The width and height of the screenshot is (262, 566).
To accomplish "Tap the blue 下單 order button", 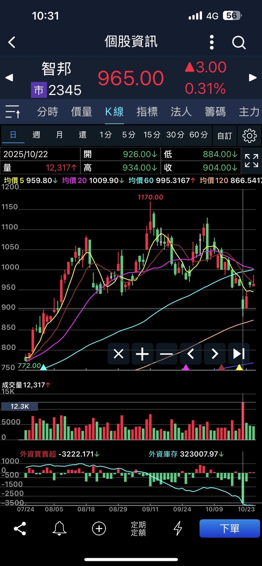I will click(230, 528).
